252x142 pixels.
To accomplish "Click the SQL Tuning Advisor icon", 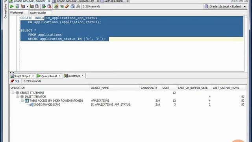I will pos(37,6).
